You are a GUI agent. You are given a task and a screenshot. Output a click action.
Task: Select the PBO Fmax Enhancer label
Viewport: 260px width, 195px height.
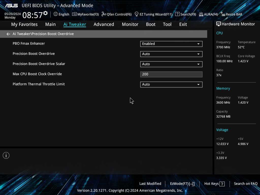click(x=29, y=43)
